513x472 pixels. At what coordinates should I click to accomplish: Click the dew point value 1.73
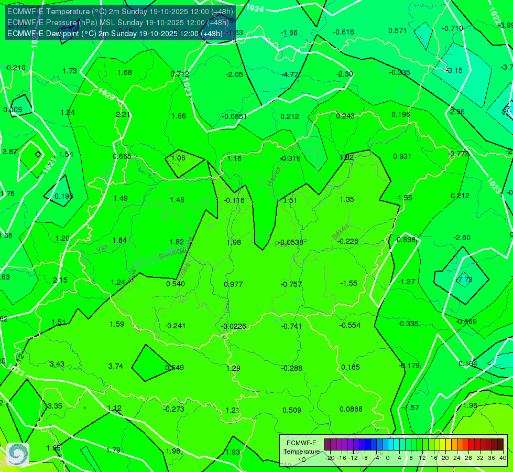point(70,71)
